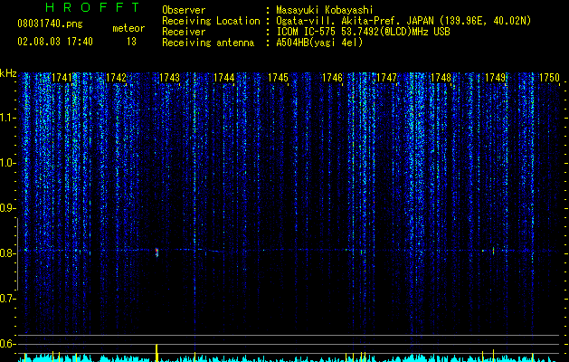Click the 1746 time marker

(x=332, y=78)
